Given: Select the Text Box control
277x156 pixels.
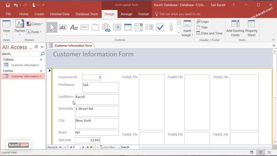Looking at the screenshot, I should (x=63, y=27).
